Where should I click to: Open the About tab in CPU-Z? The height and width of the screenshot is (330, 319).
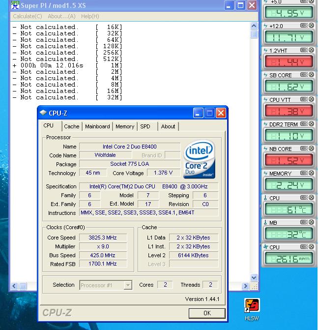point(168,126)
